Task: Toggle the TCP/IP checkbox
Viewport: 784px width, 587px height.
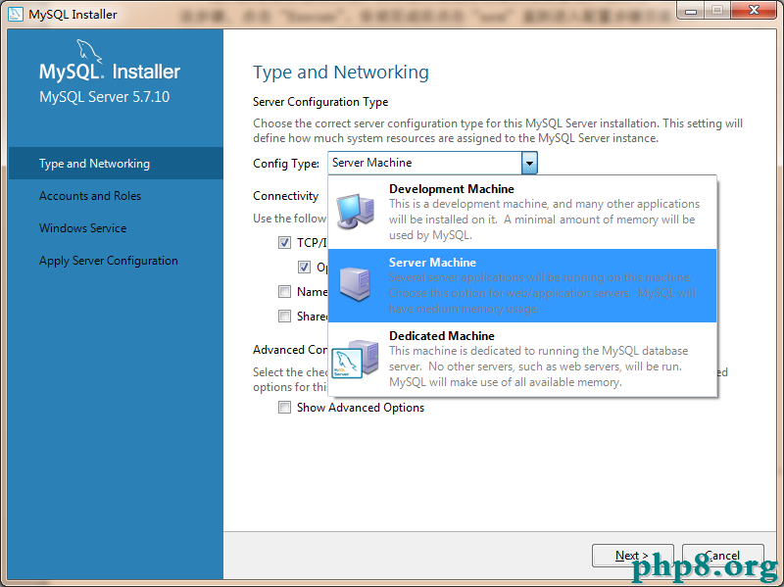Action: tap(284, 243)
